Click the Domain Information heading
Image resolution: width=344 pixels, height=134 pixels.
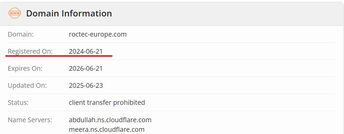click(69, 13)
